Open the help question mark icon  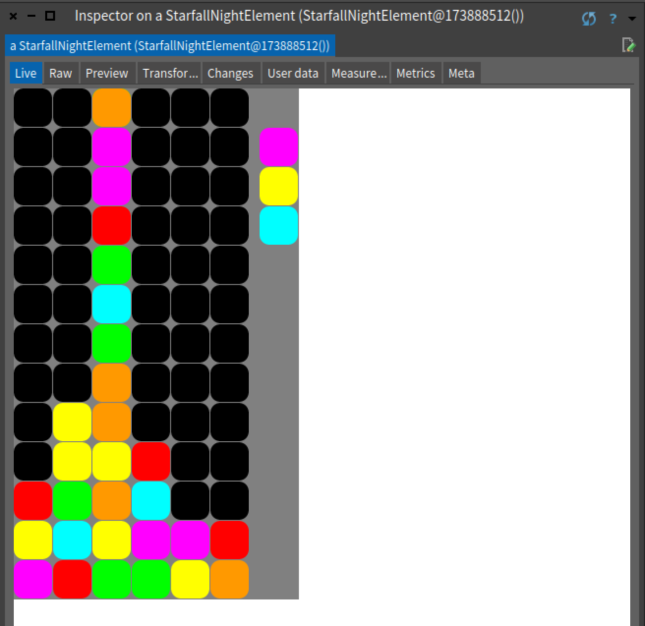pyautogui.click(x=613, y=19)
